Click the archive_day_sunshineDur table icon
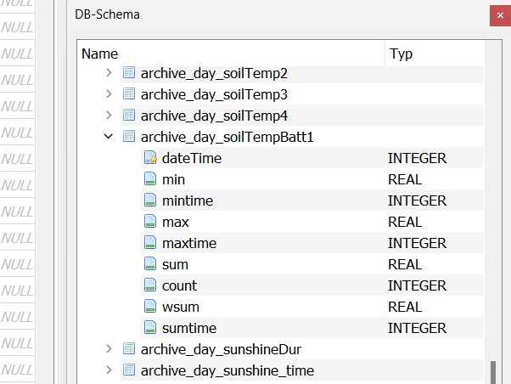 coord(129,349)
